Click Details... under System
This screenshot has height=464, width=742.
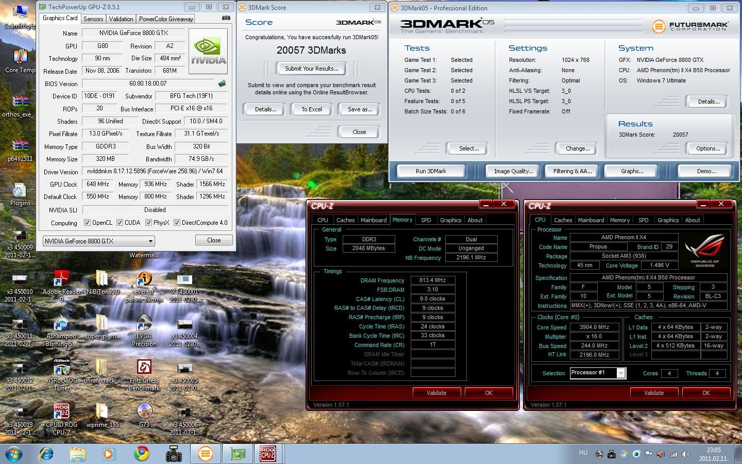(708, 102)
